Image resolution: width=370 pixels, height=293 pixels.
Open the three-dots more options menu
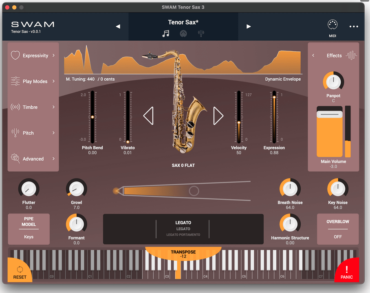click(x=353, y=26)
